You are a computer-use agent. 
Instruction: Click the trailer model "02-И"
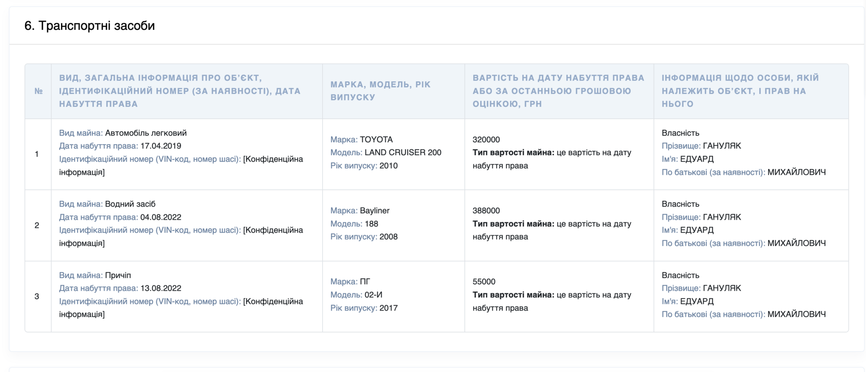374,295
